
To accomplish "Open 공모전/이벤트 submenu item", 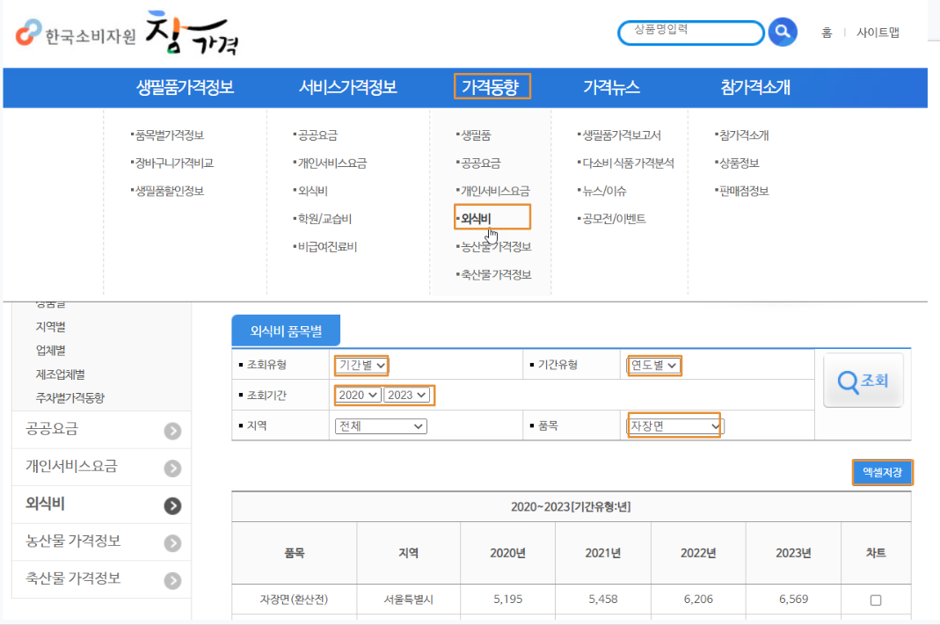I will click(x=614, y=219).
